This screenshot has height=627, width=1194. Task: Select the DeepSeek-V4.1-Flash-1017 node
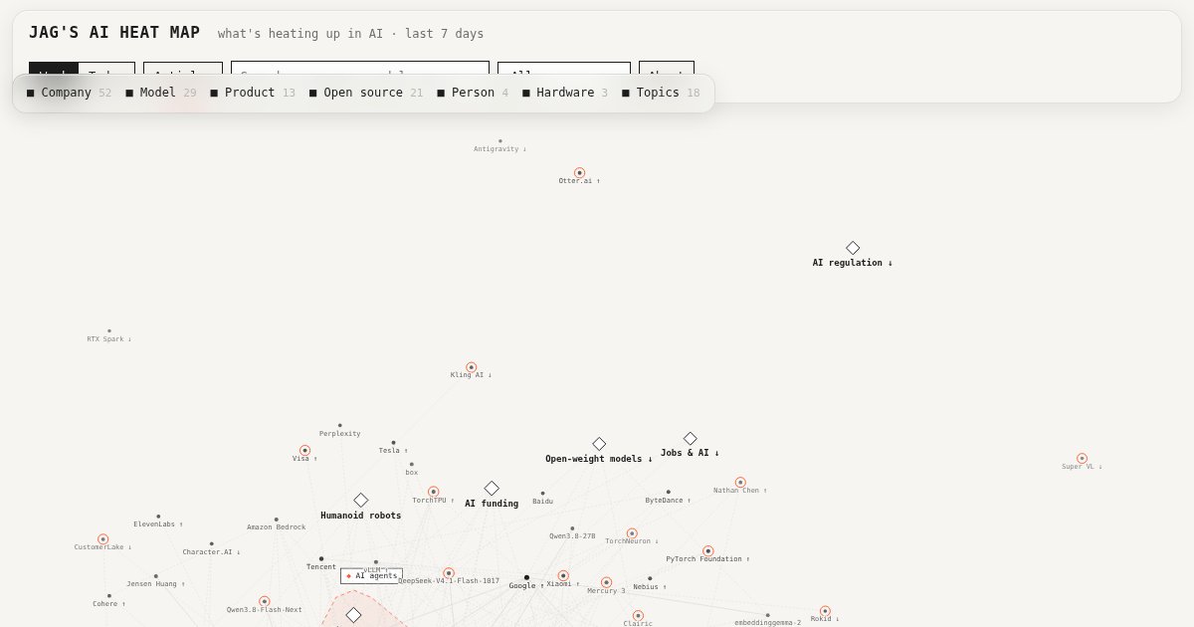(x=449, y=573)
